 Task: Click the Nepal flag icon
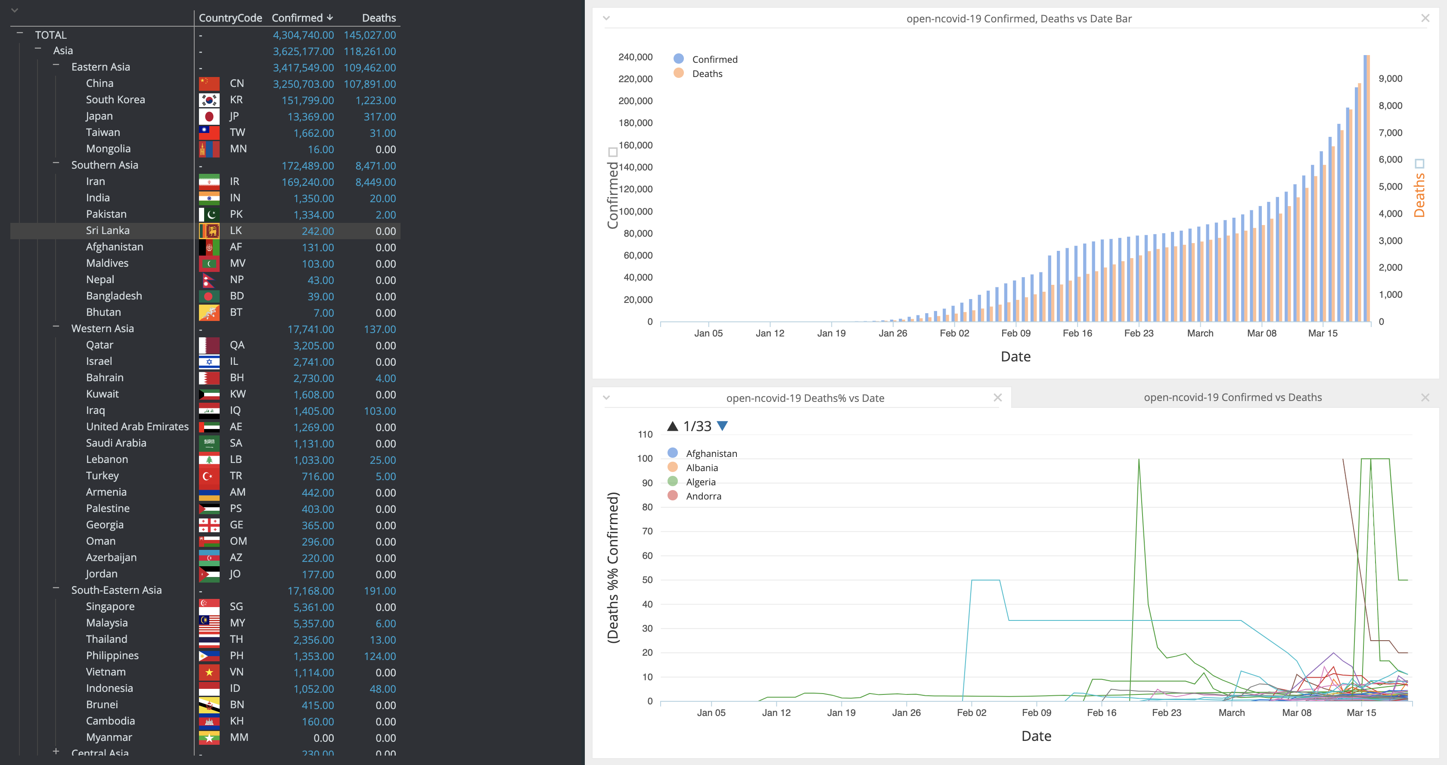point(209,280)
